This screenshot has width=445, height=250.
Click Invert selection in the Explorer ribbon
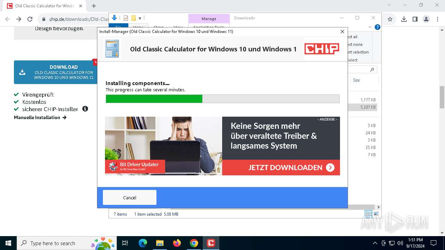pos(358,52)
